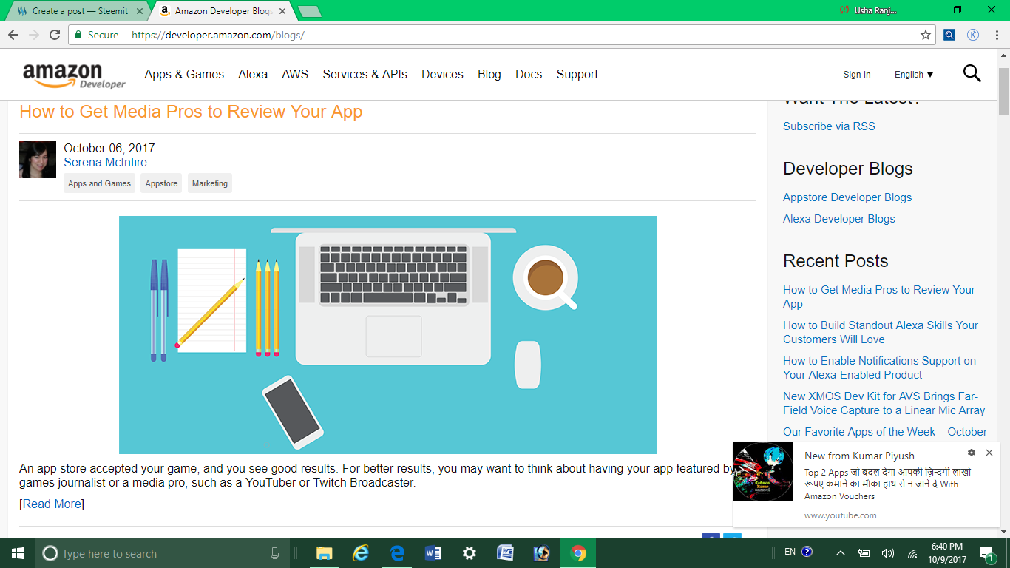1010x568 pixels.
Task: Filter by the Marketing tag
Action: click(x=210, y=183)
